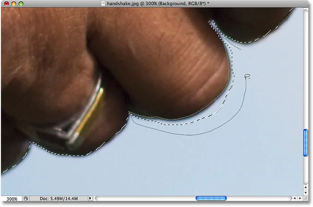Click the handshake.jpg window title text
The image size is (313, 207).
[158, 4]
